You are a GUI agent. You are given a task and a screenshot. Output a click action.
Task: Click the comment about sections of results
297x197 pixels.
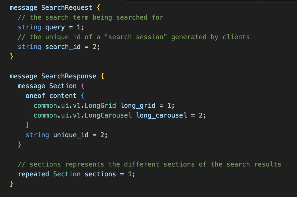click(149, 164)
